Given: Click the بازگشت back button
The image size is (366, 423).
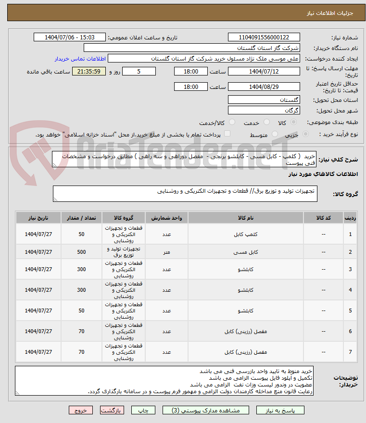Looking at the screenshot, I should (112, 411).
